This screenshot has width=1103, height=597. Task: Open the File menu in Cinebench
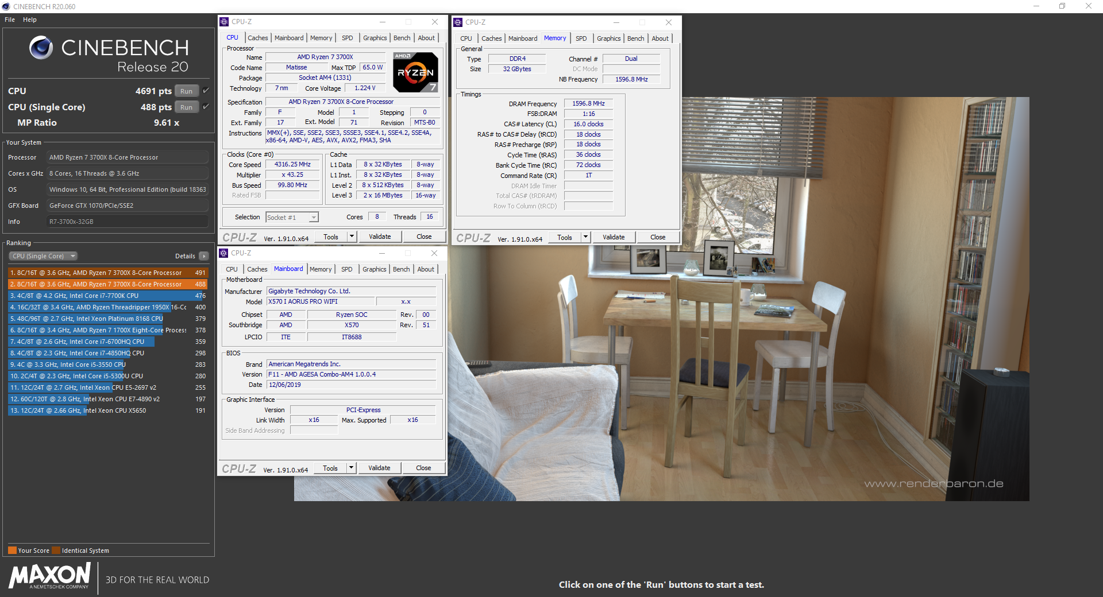[x=10, y=20]
